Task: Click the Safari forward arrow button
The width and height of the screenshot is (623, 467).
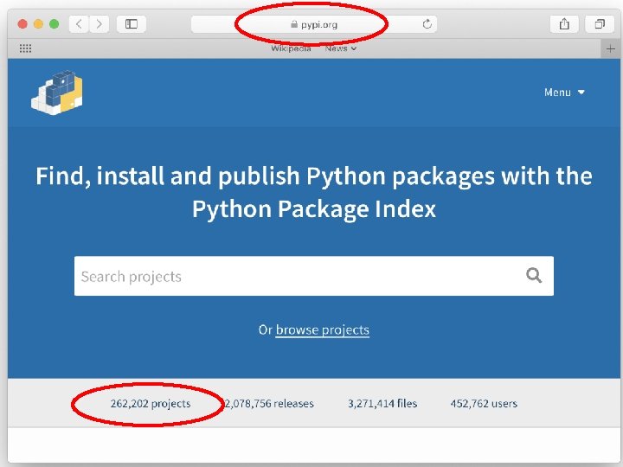Action: point(99,24)
